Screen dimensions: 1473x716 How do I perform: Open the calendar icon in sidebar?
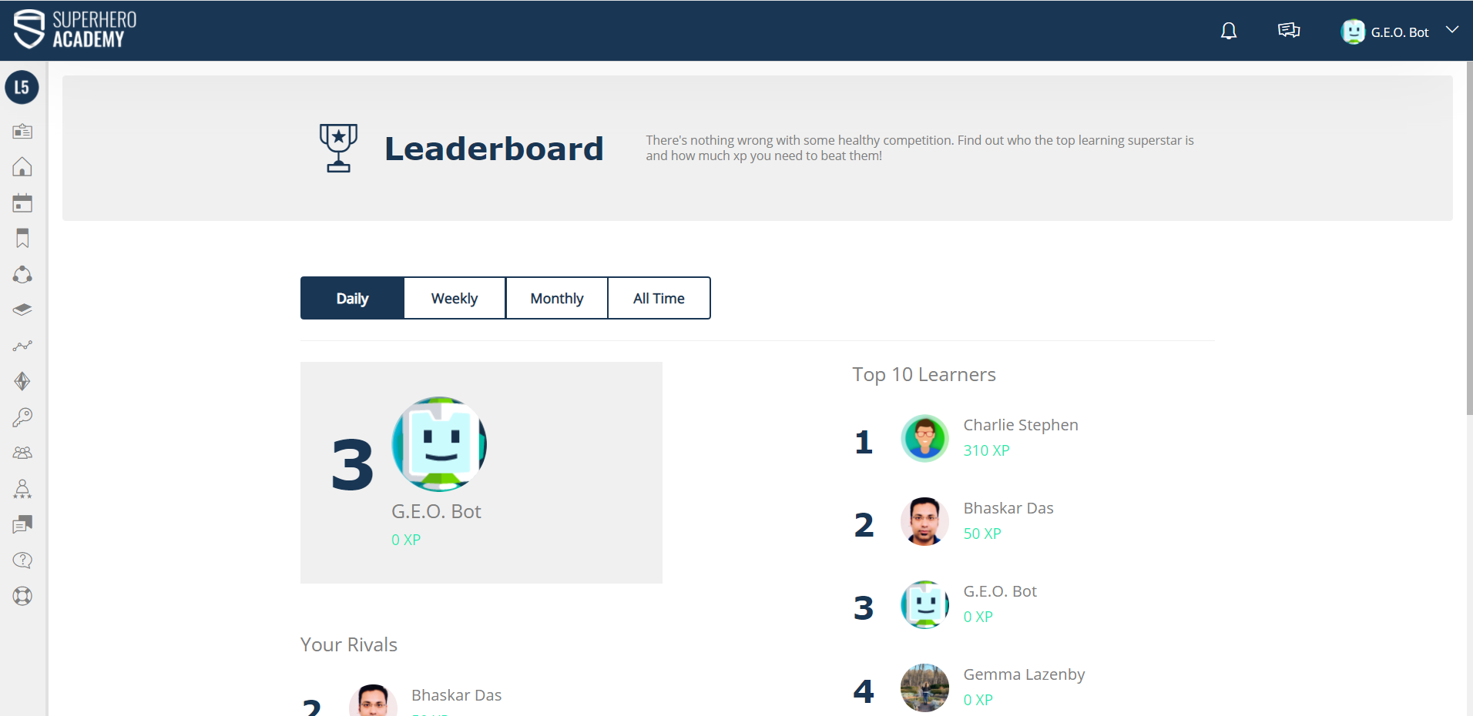(x=22, y=203)
